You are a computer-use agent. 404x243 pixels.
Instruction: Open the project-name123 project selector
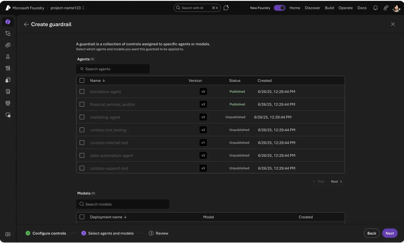[67, 8]
